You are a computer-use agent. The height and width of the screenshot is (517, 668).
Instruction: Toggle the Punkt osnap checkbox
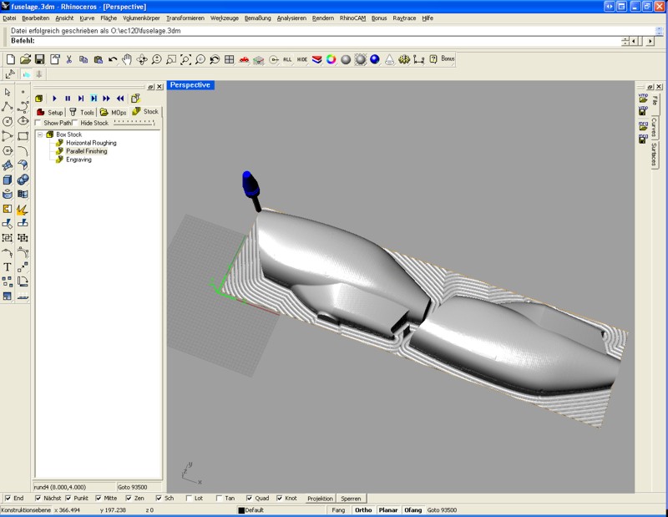click(68, 498)
